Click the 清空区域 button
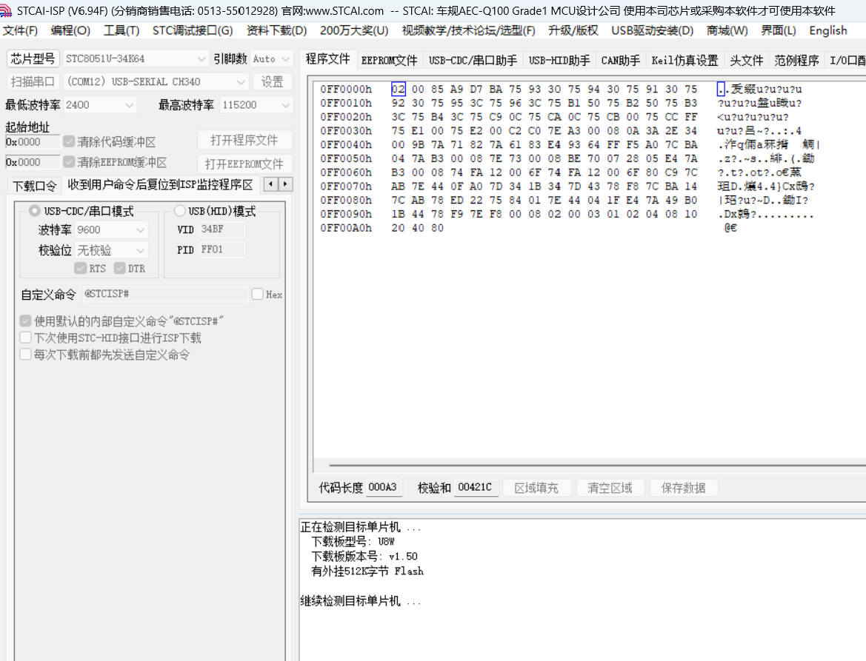Viewport: 866px width, 661px height. (x=610, y=488)
